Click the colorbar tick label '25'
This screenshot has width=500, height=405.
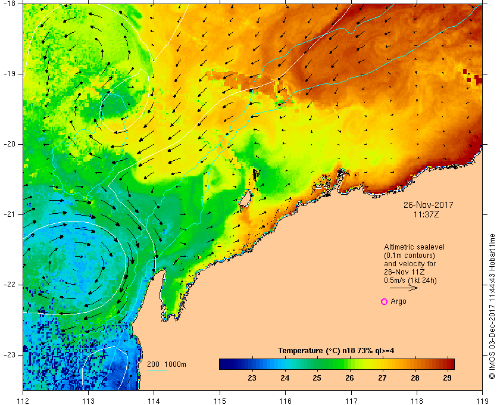[317, 378]
